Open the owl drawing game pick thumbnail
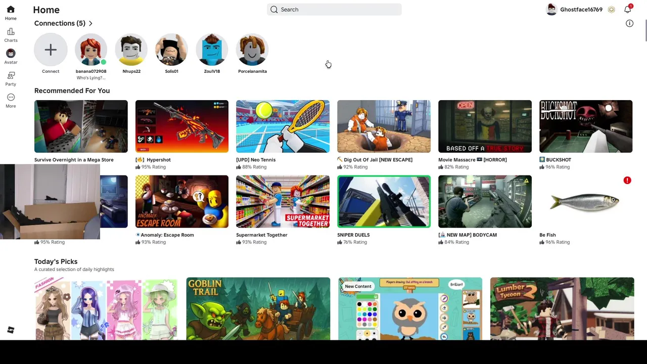The height and width of the screenshot is (364, 647). [410, 308]
